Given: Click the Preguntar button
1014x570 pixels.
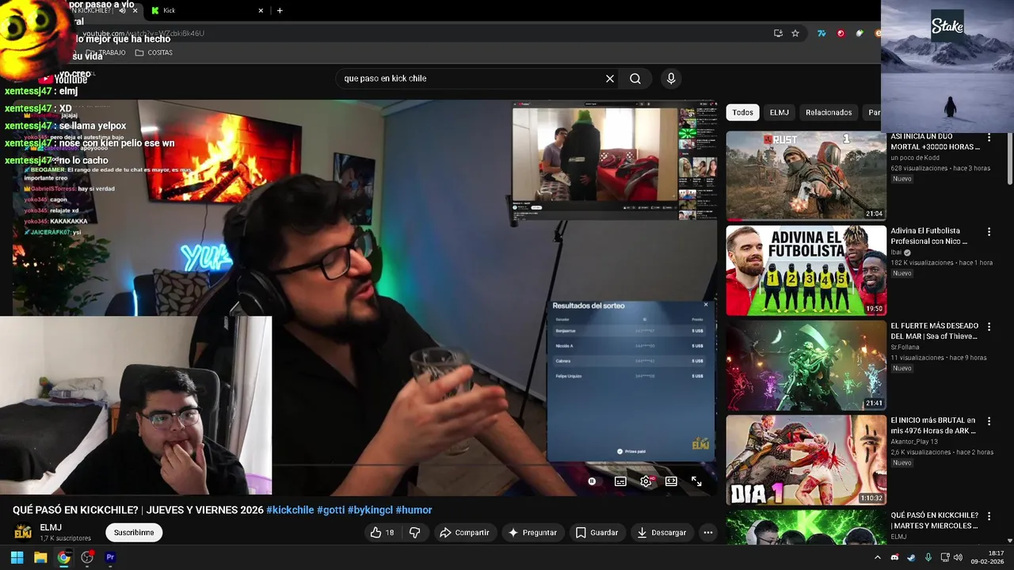Looking at the screenshot, I should [x=532, y=533].
